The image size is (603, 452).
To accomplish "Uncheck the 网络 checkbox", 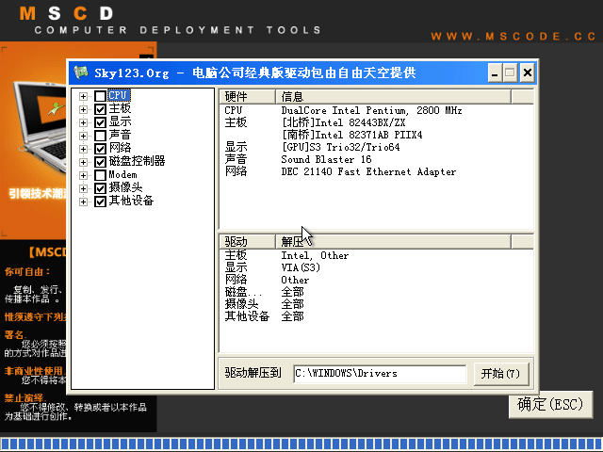I will click(100, 149).
